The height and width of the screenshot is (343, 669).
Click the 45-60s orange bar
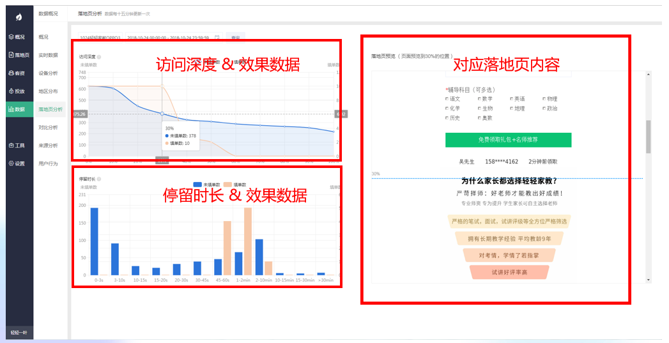227,248
